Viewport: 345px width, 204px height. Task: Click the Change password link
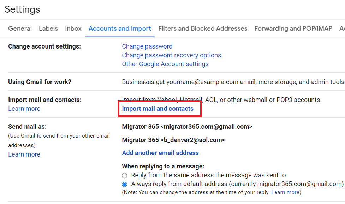tap(147, 46)
